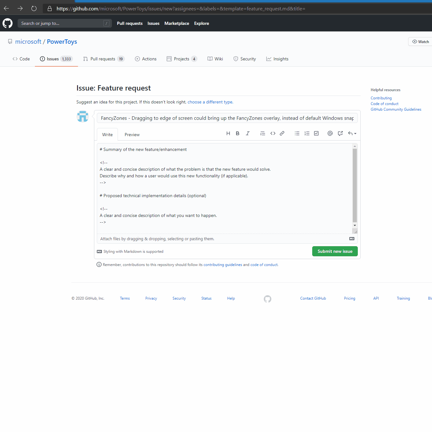
Task: Click text area scrollbar up arrow
Action: pos(355,146)
